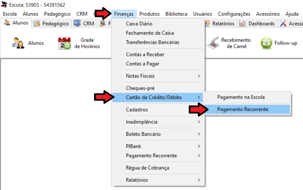Open the green Follow-up phone icon
The height and width of the screenshot is (190, 303).
point(266,43)
